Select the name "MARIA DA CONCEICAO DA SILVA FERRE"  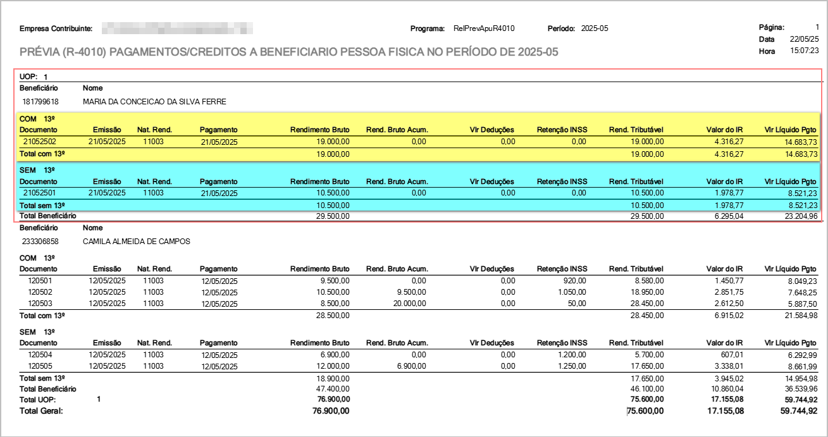point(154,101)
